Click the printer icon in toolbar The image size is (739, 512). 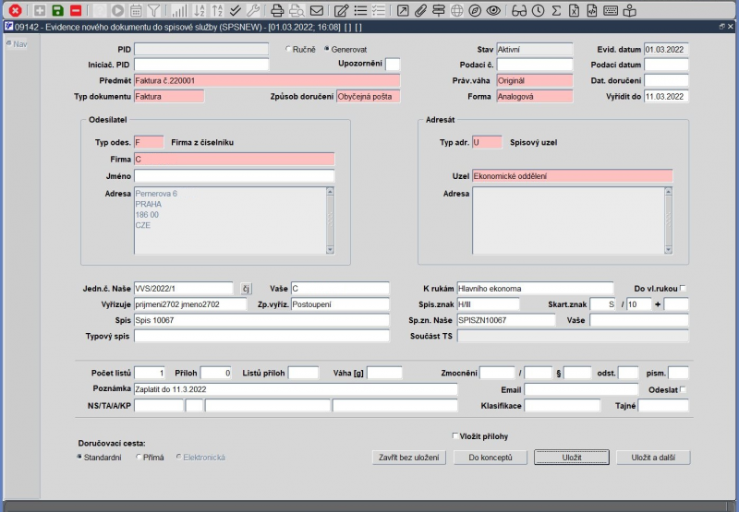pyautogui.click(x=277, y=10)
